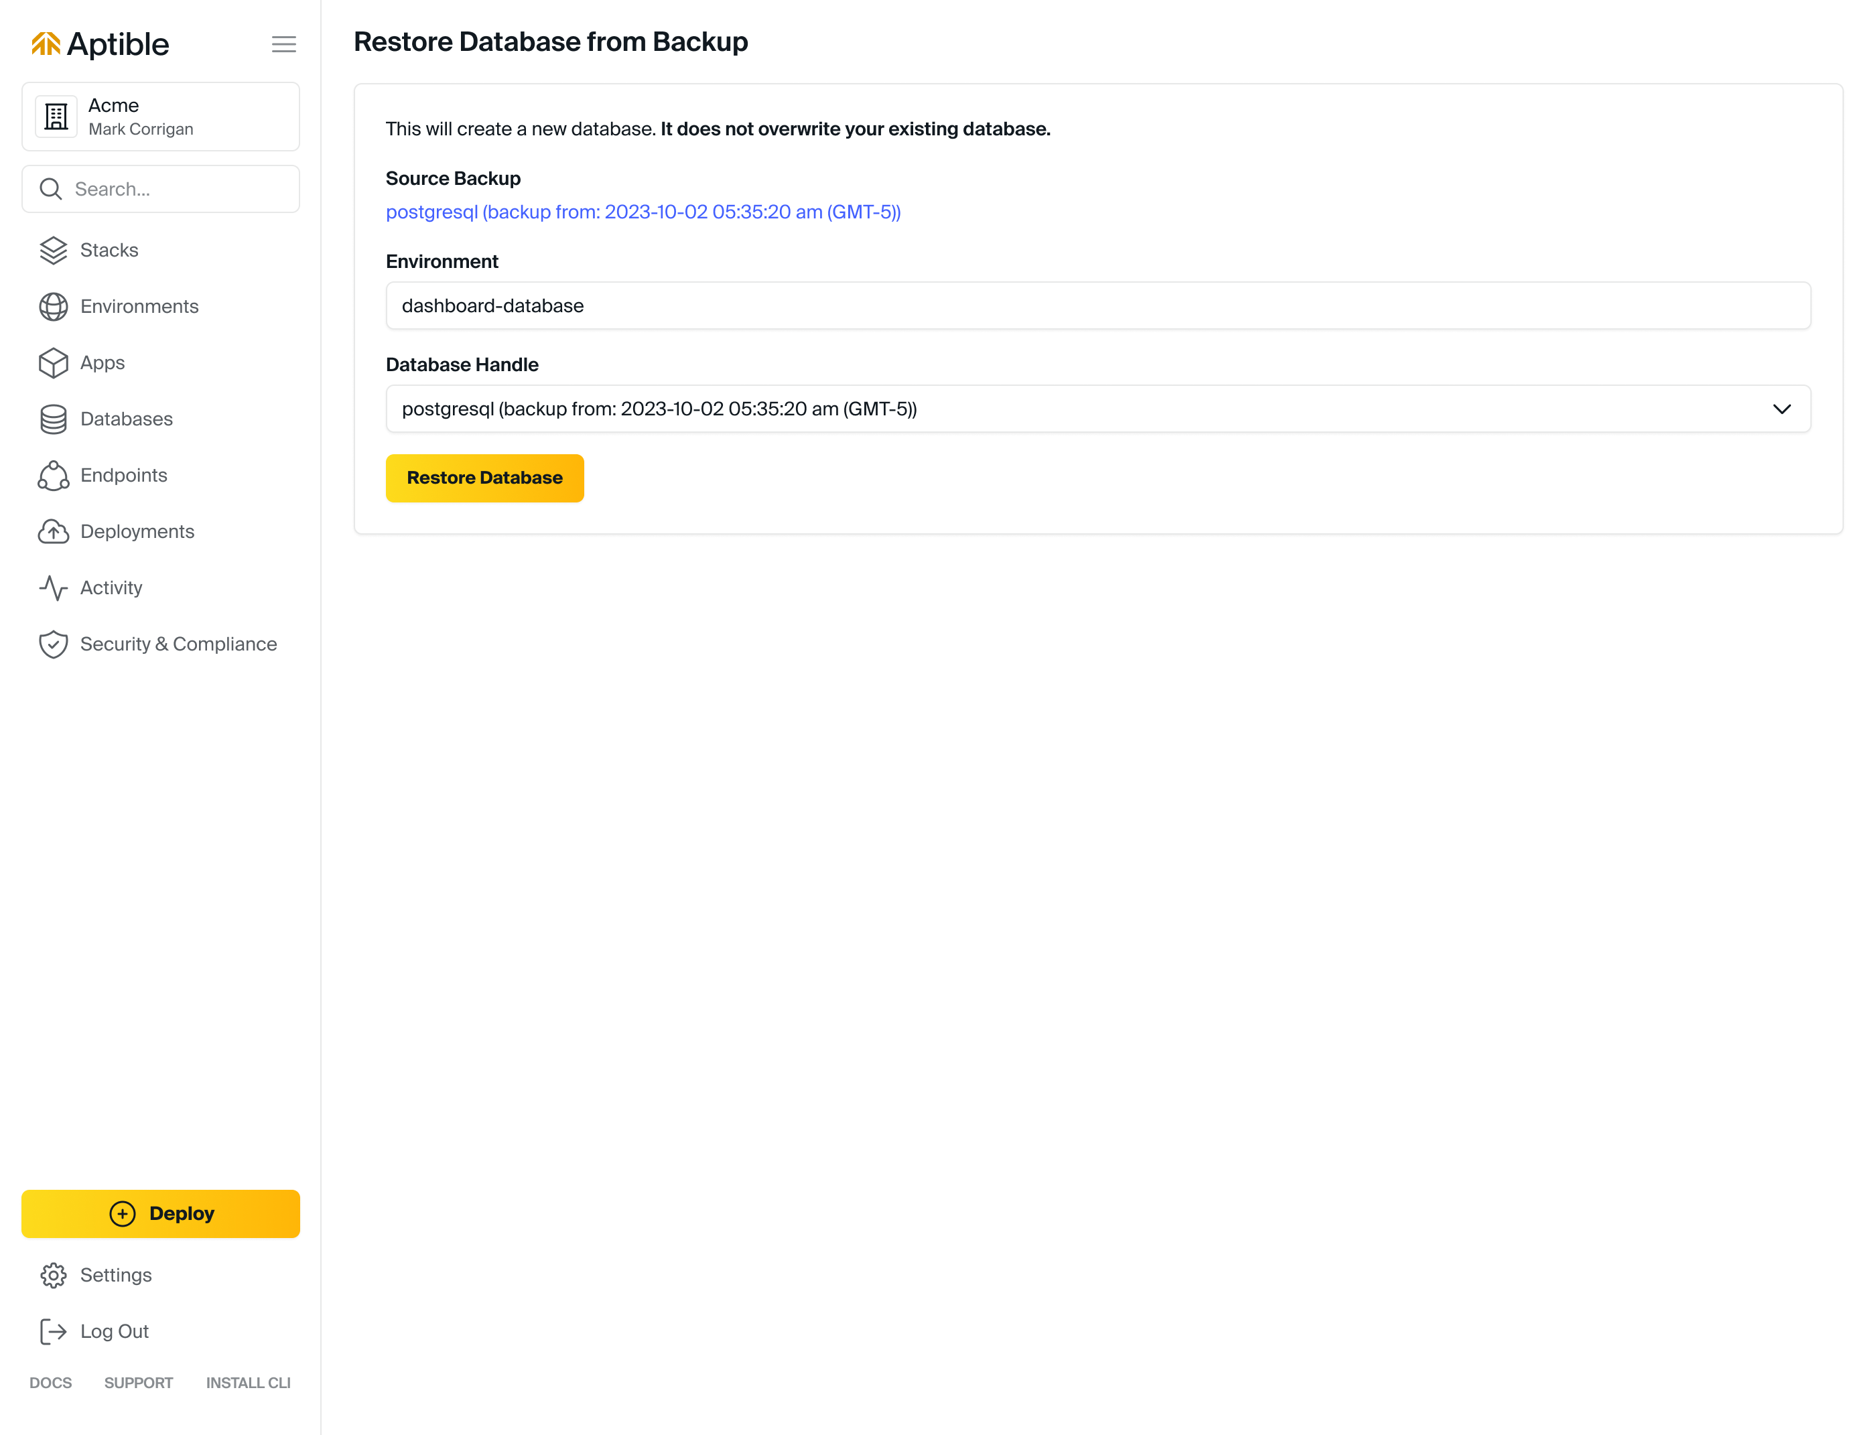Open the DOCS footer link

50,1383
